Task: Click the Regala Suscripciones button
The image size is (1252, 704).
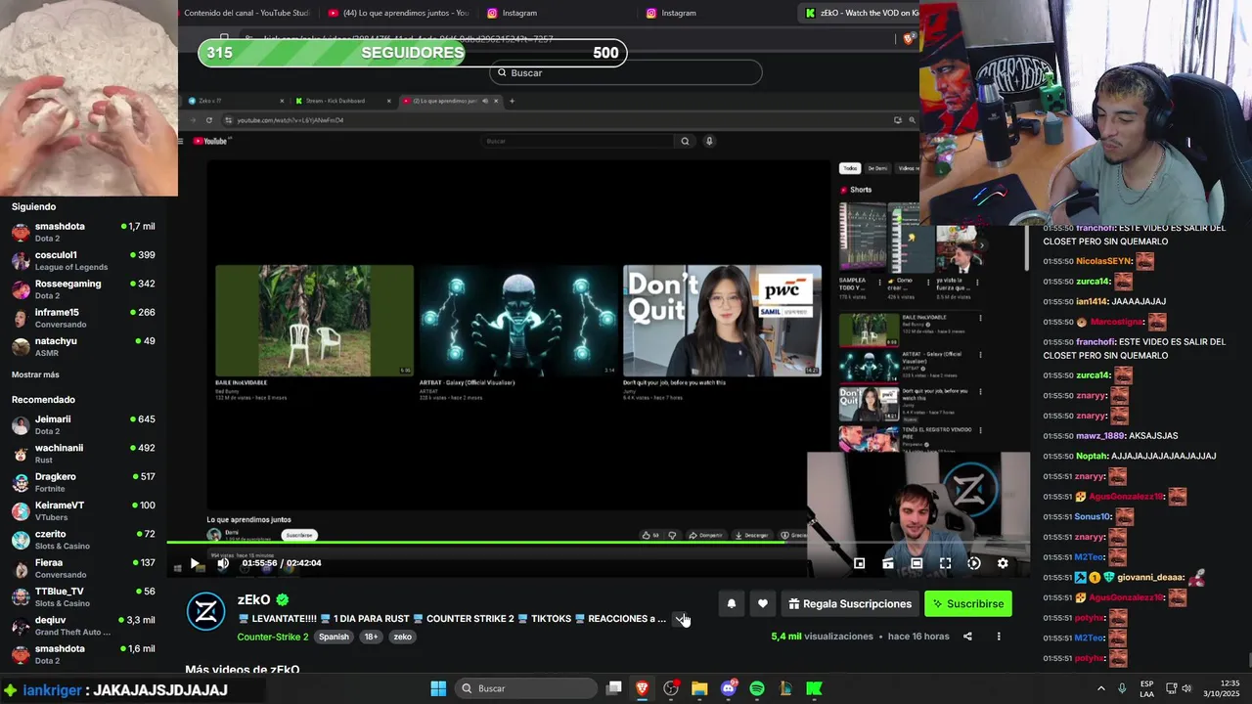Action: pyautogui.click(x=850, y=604)
